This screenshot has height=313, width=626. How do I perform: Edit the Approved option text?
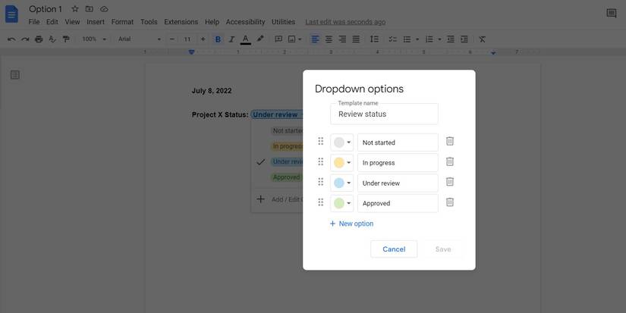click(x=398, y=203)
